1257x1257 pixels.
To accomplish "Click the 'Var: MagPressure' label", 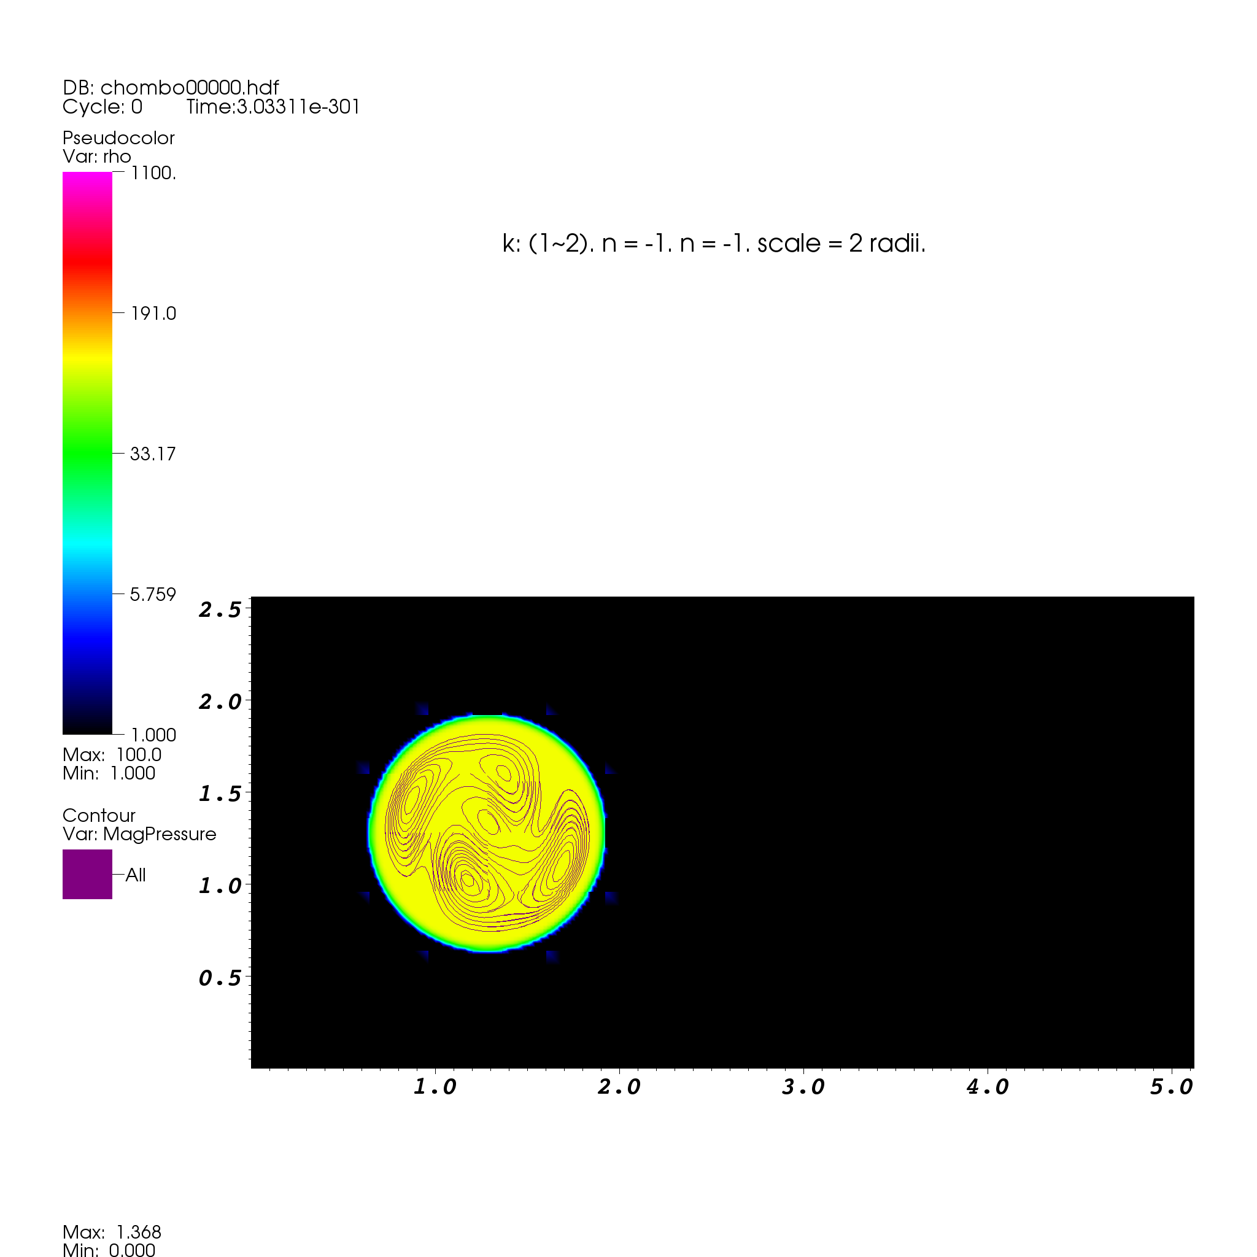I will click(x=139, y=834).
